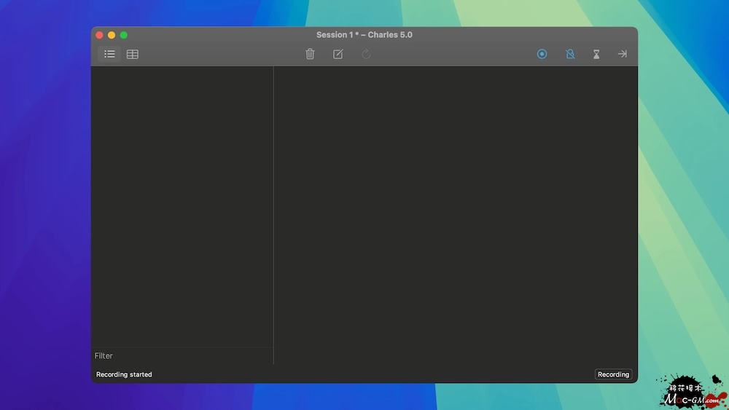Close the Charles window
The image size is (729, 410).
tap(99, 35)
